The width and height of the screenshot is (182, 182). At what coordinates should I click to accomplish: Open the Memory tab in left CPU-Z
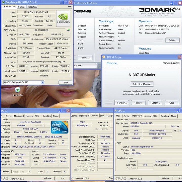[29, 116]
